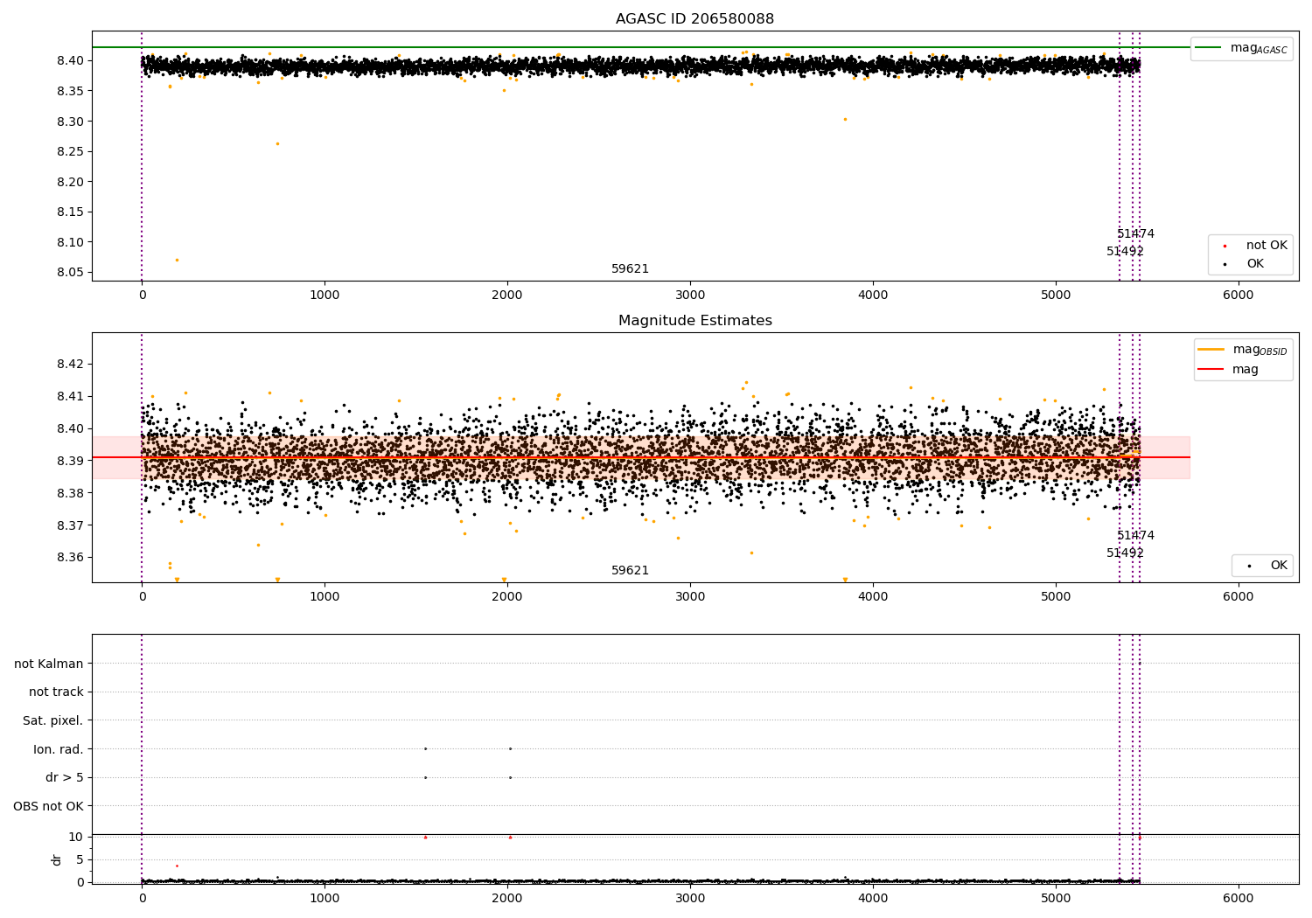Click y-axis tick 8.35 in AGASC plot
The image size is (1312, 918).
(x=71, y=91)
